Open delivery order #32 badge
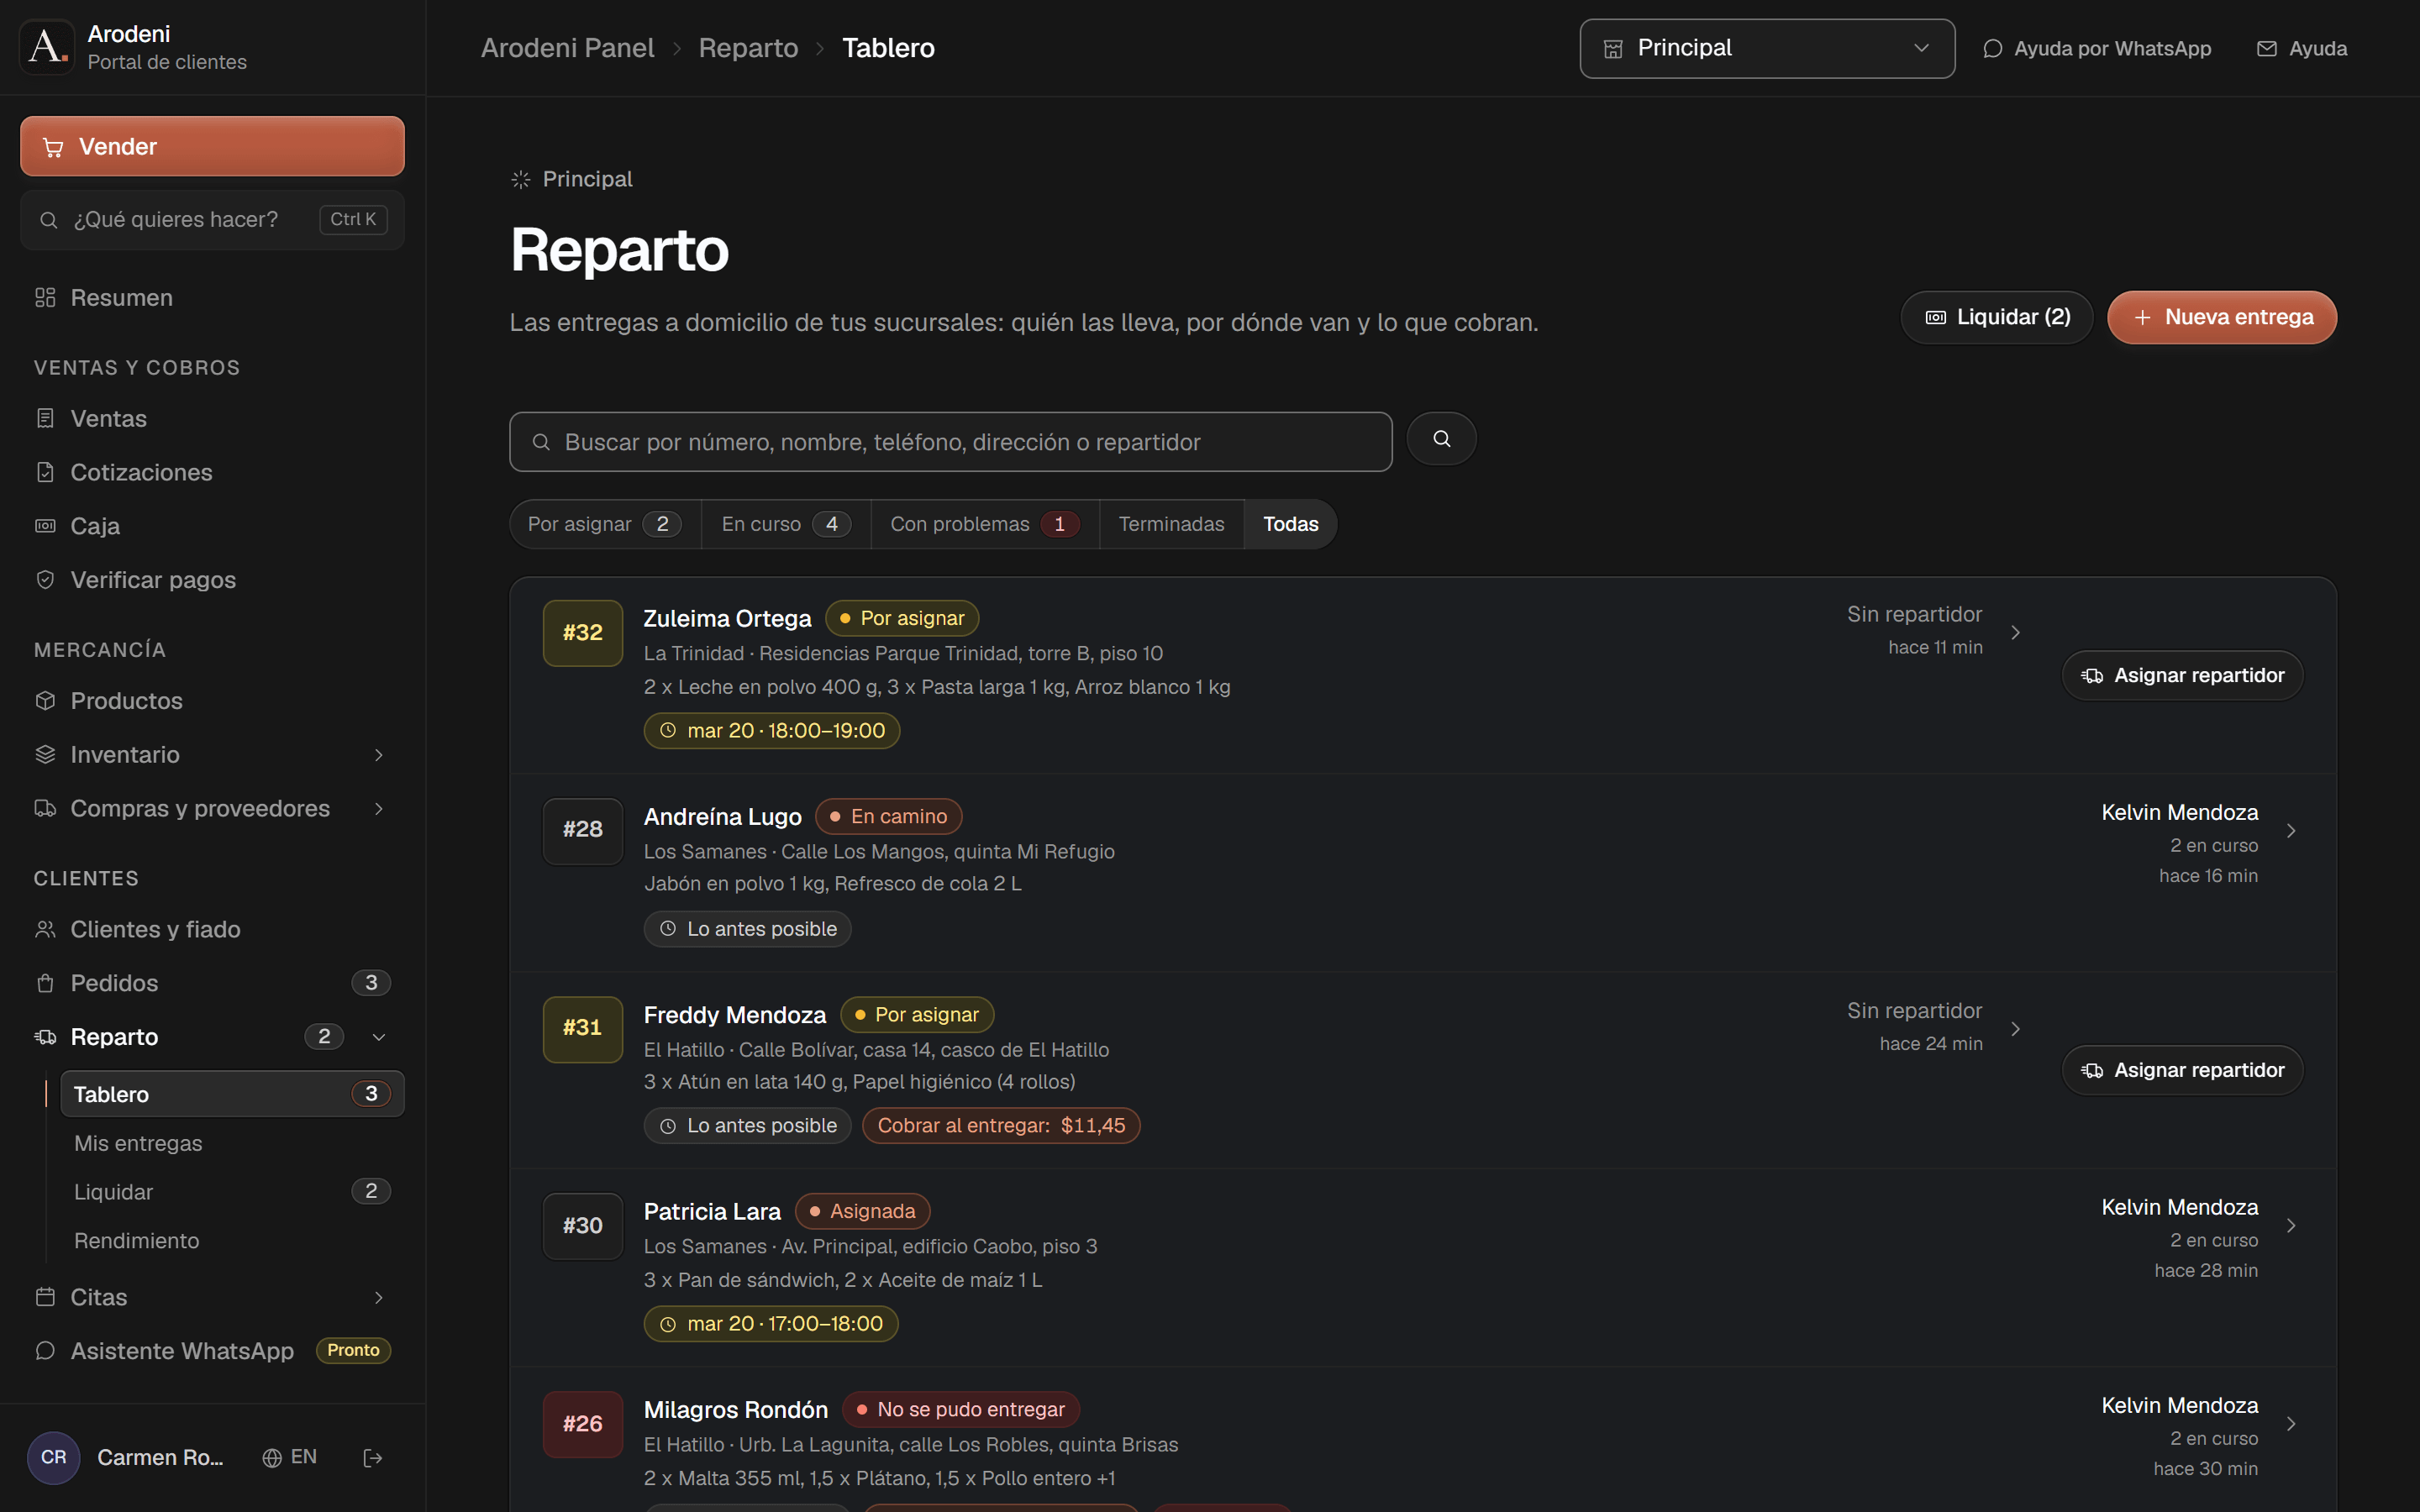The image size is (2420, 1512). pyautogui.click(x=583, y=633)
